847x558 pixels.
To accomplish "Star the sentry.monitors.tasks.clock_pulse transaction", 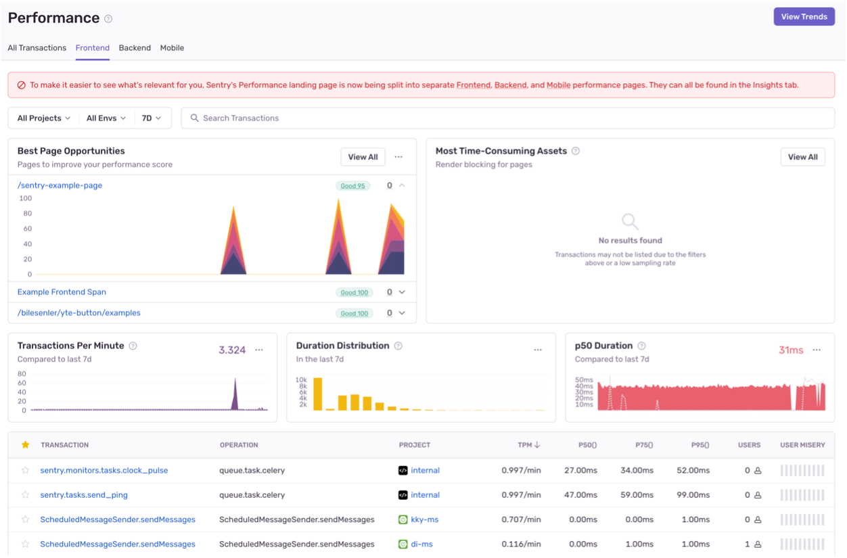I will (x=26, y=470).
